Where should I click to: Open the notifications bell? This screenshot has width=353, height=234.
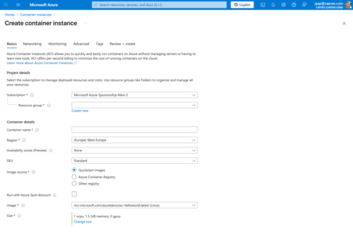tap(273, 5)
